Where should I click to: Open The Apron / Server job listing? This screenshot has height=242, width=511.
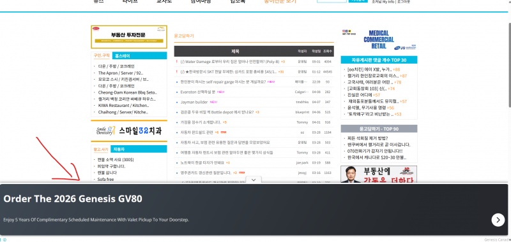pyautogui.click(x=121, y=73)
